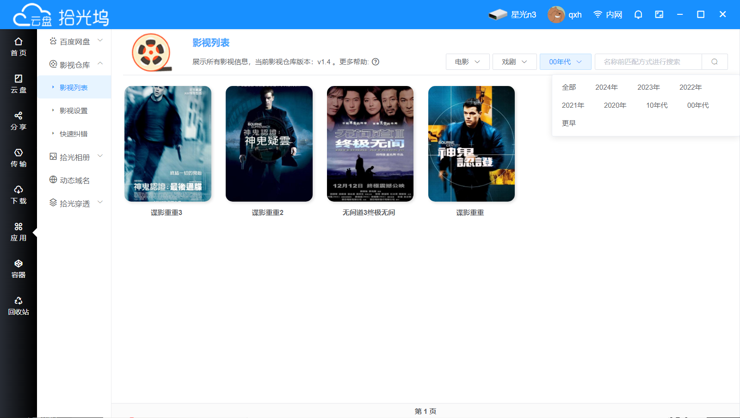Open the 影视列表 sidebar item
Screen dimensions: 740x418
[74, 87]
